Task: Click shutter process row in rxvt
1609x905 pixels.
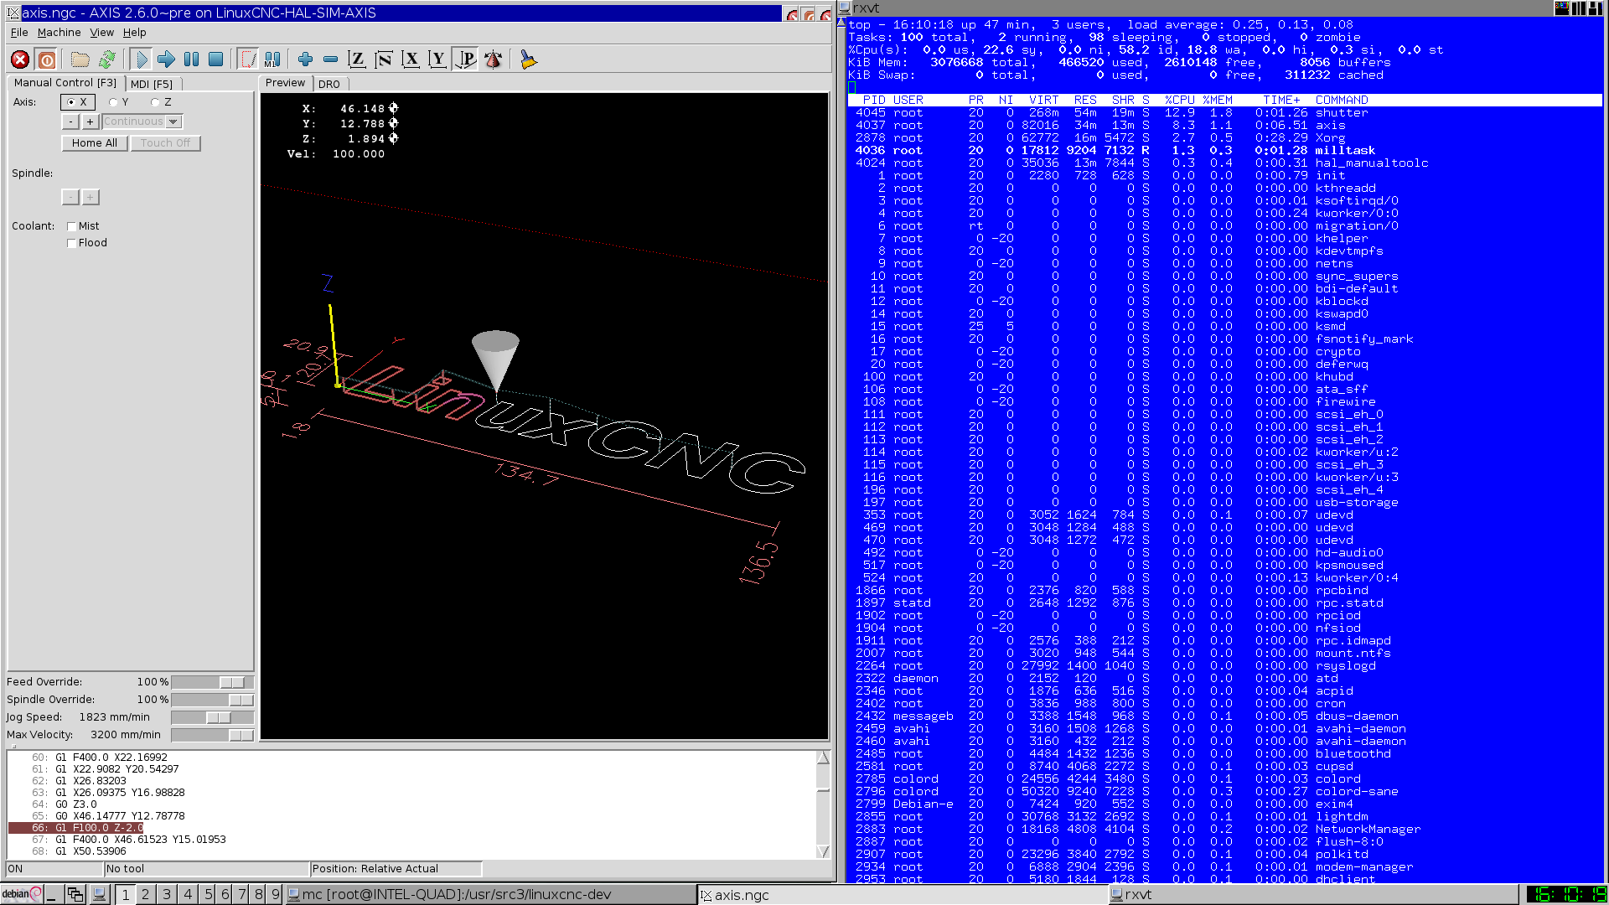Action: (x=1224, y=113)
